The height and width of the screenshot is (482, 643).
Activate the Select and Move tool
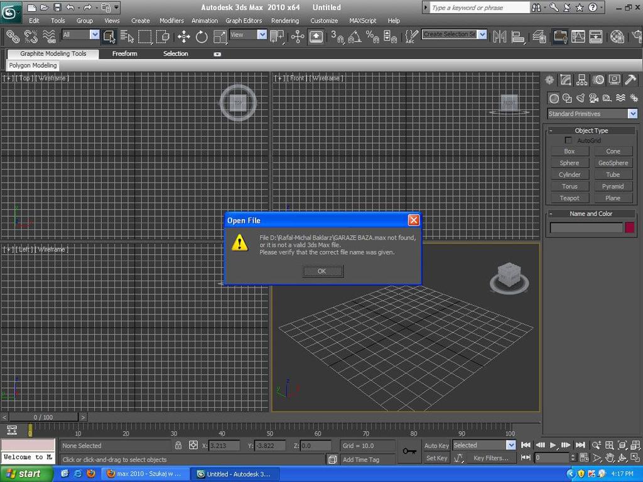[184, 37]
